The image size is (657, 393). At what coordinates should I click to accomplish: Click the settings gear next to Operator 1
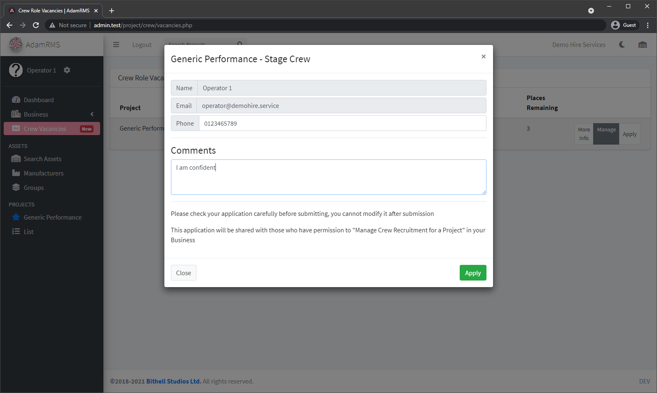point(67,70)
